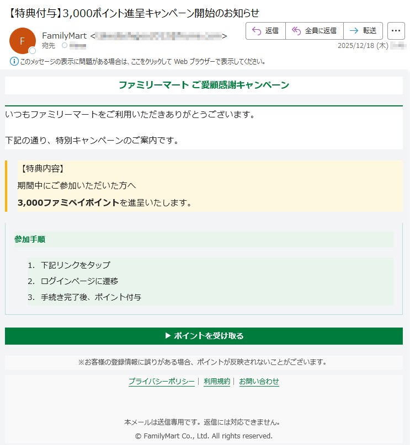Click the orange F sender avatar
This screenshot has width=410, height=445.
pos(22,41)
